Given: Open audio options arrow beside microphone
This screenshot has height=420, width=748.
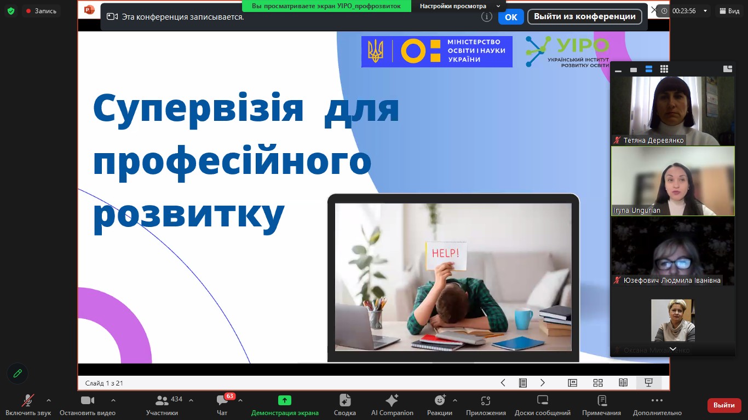Looking at the screenshot, I should (x=49, y=400).
